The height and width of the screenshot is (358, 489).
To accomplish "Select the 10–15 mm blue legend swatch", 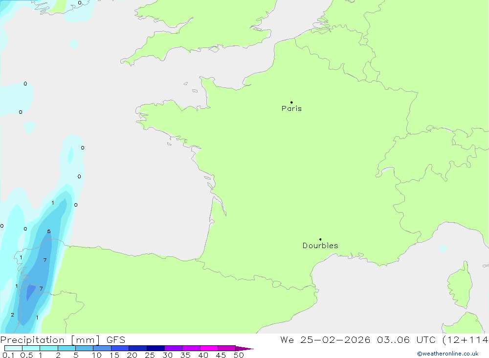I will tap(102, 348).
